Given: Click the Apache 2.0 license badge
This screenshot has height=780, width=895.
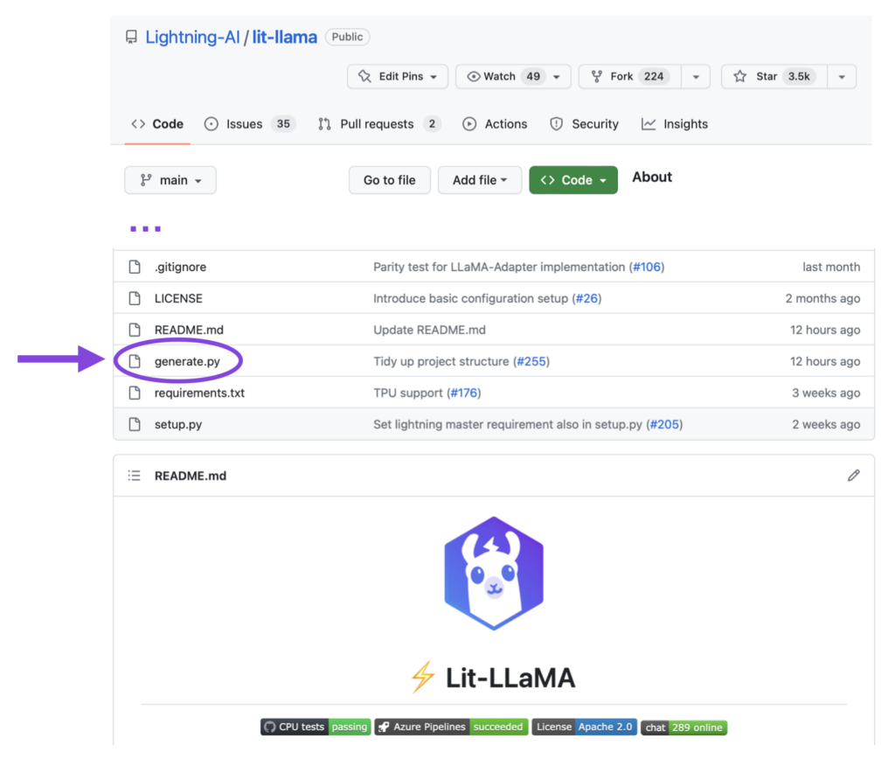Looking at the screenshot, I should click(584, 727).
